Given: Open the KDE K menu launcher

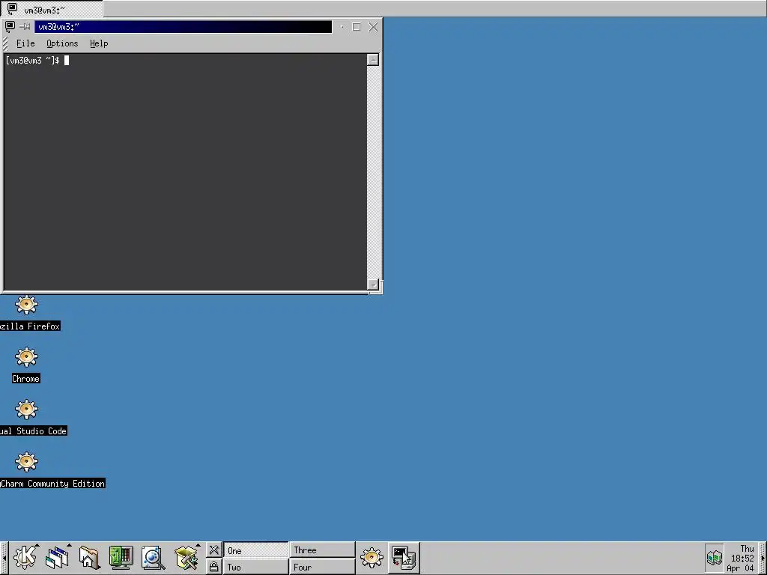Looking at the screenshot, I should 24,557.
